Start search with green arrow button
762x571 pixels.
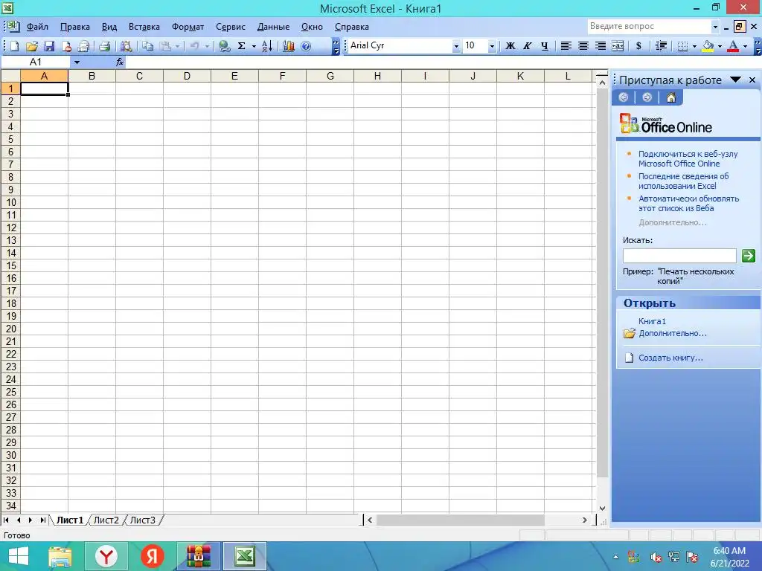[749, 256]
